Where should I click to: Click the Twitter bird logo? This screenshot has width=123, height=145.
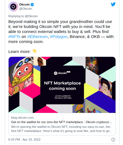113,4
